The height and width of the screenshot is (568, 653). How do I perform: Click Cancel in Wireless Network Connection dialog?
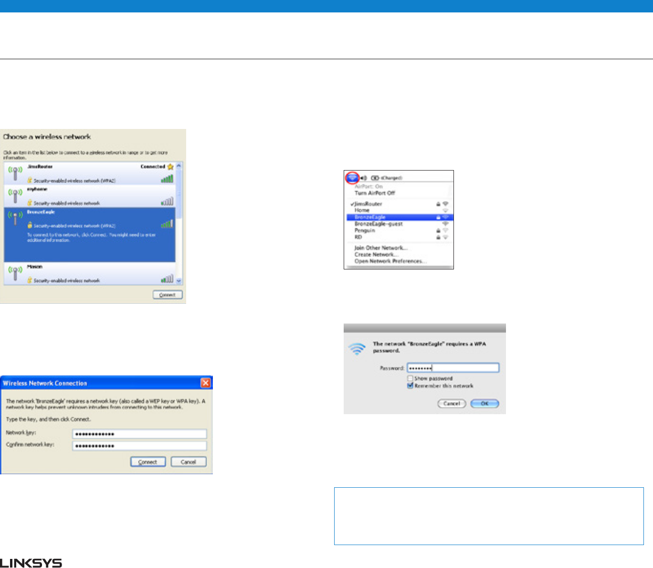click(x=189, y=462)
